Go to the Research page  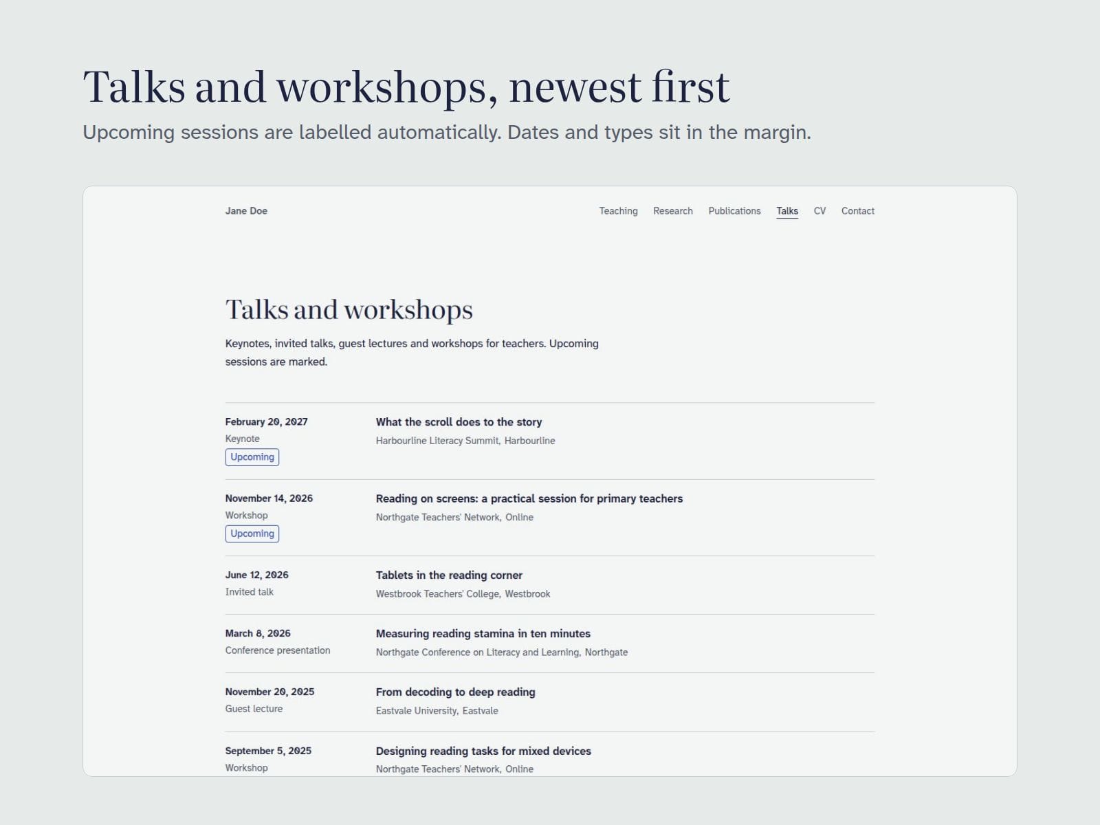pyautogui.click(x=673, y=211)
